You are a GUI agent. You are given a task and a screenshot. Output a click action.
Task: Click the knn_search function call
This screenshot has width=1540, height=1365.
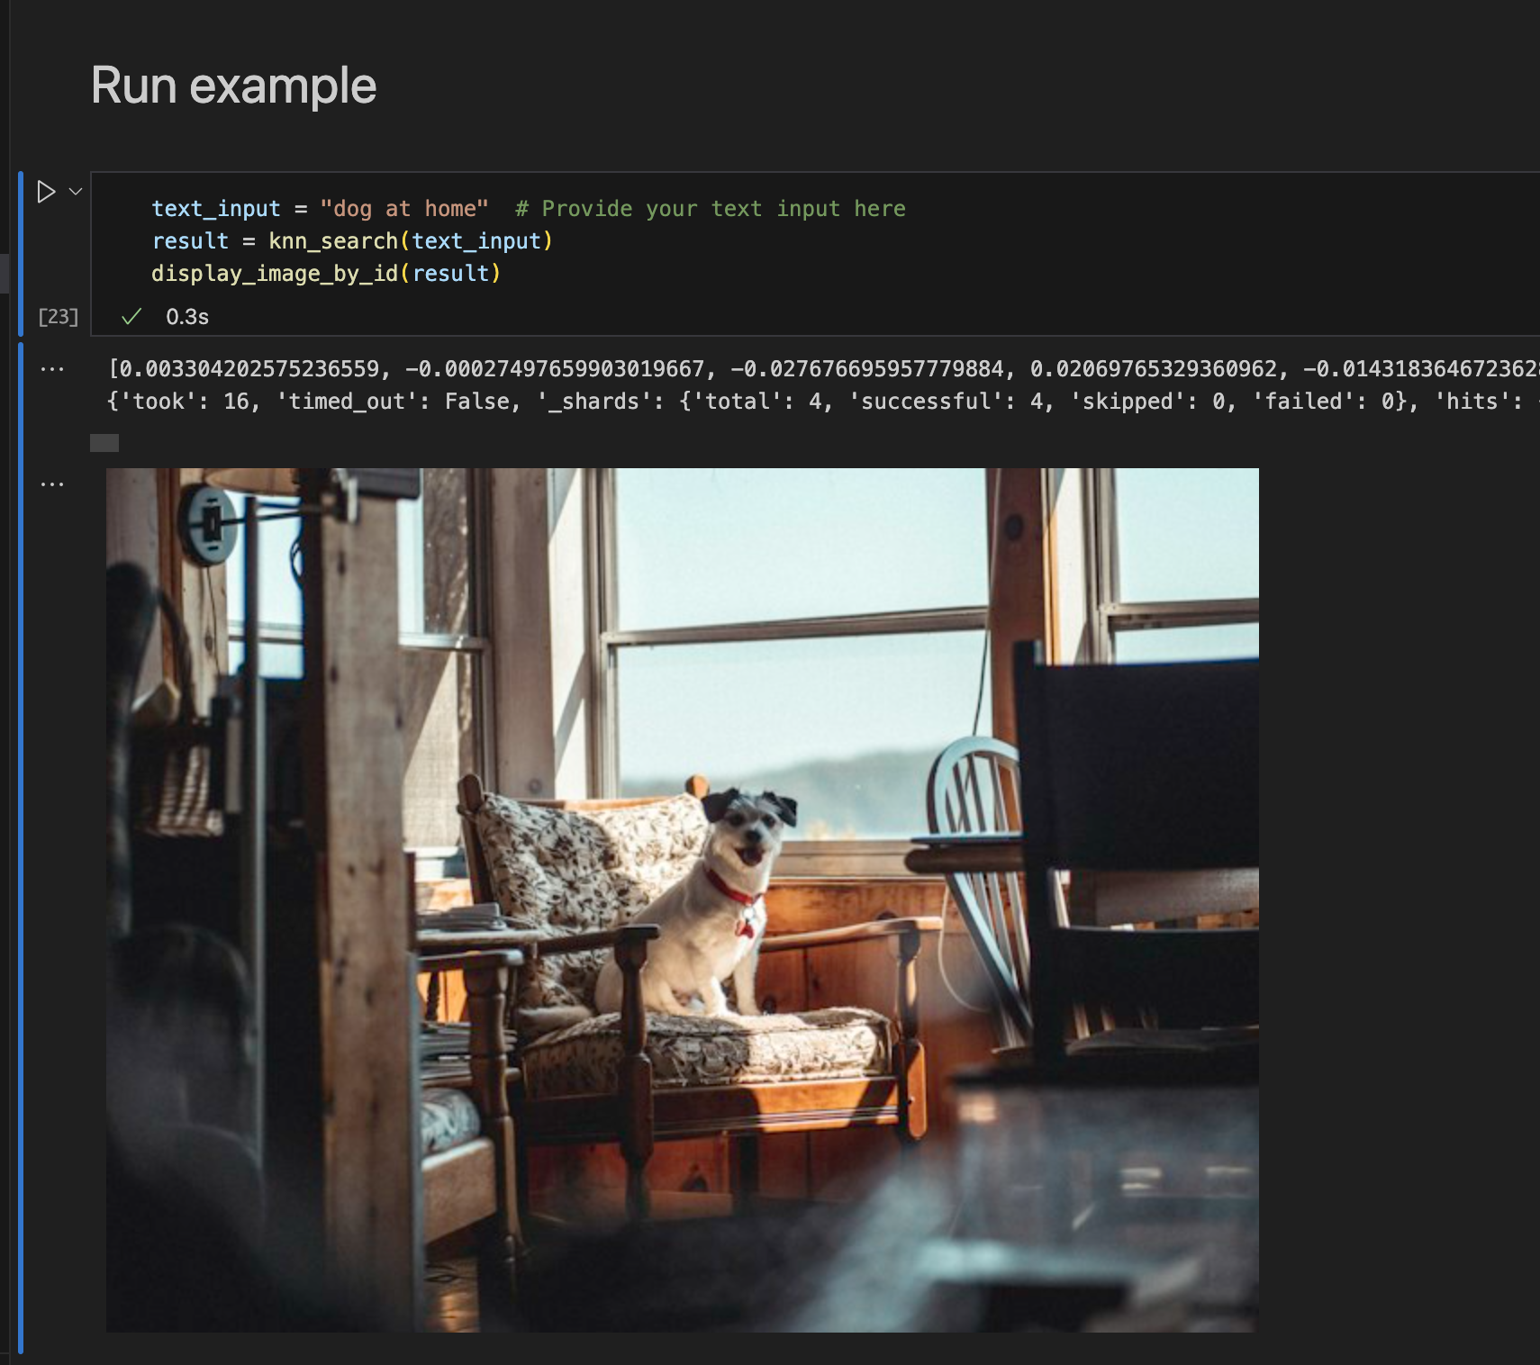(333, 240)
